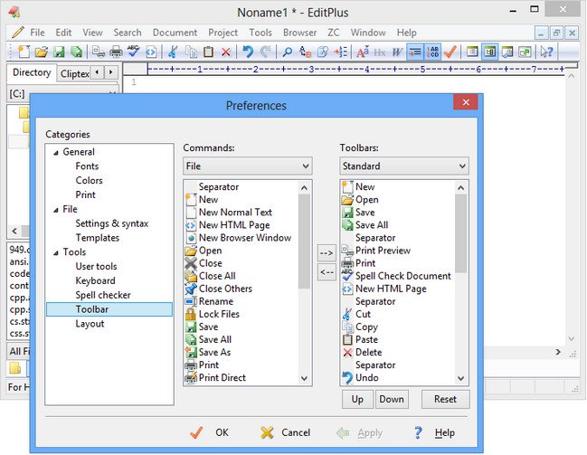Viewport: 587px width, 455px height.
Task: Select Print Preview in Toolbars list
Action: pyautogui.click(x=383, y=251)
